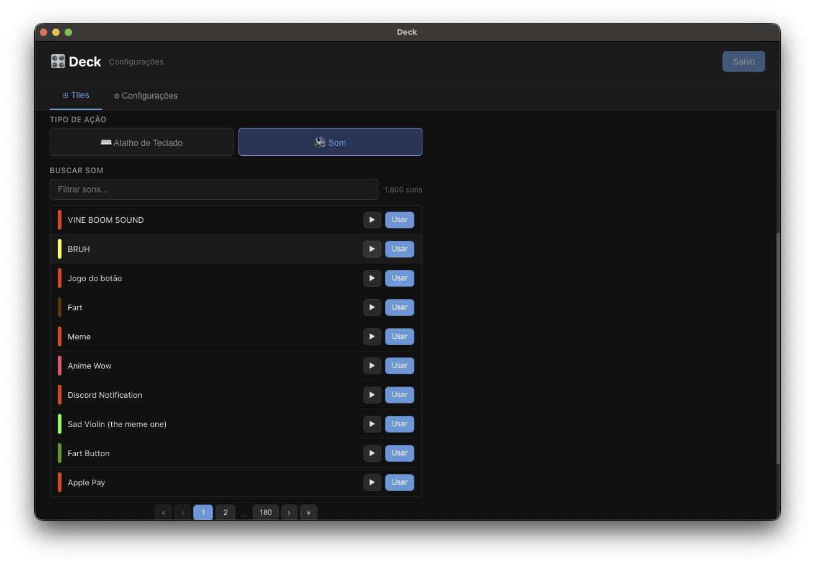Play the Meme sound preview

coord(372,336)
